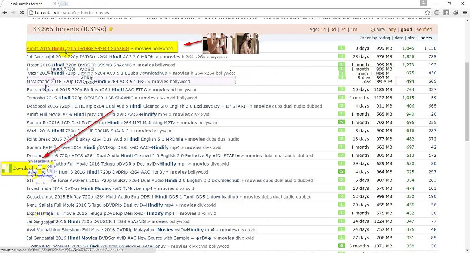Set quality filter to any
Screen dimensions: 470x253
coord(392,30)
